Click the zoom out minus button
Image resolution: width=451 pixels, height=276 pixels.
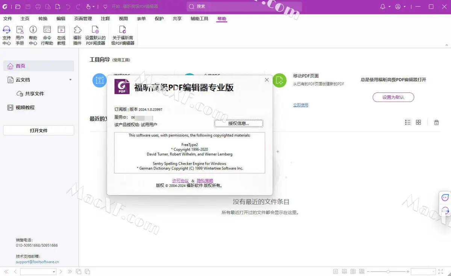369,271
